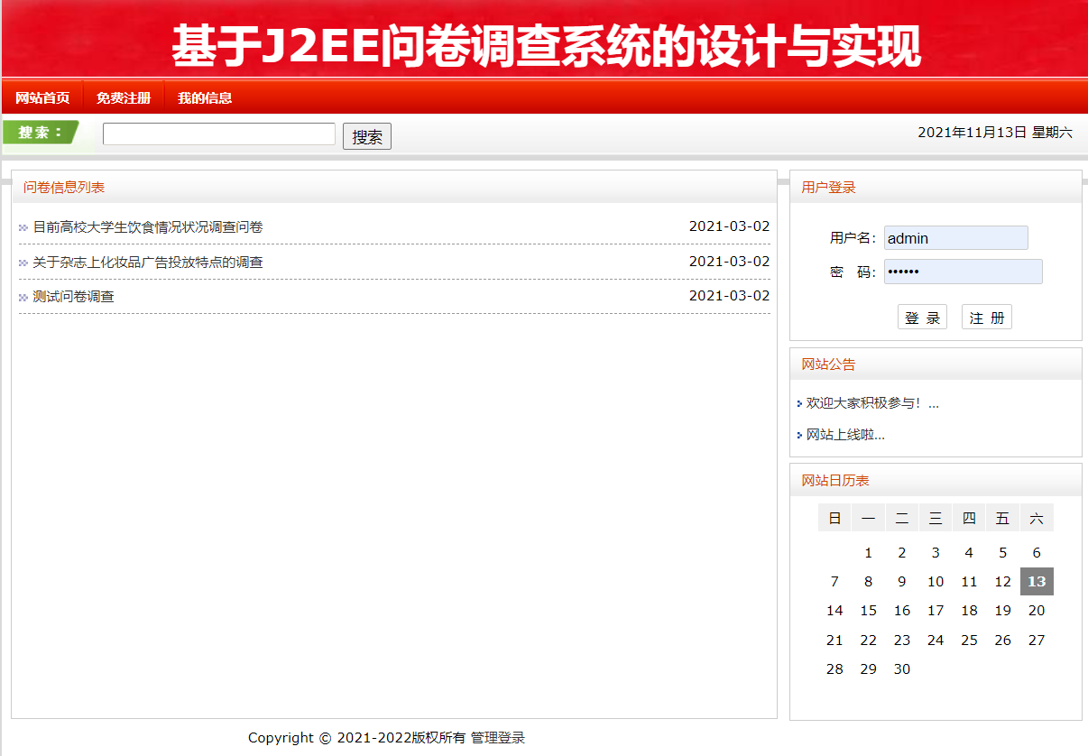Select day 27 in the calendar
The width and height of the screenshot is (1088, 756).
[1037, 641]
